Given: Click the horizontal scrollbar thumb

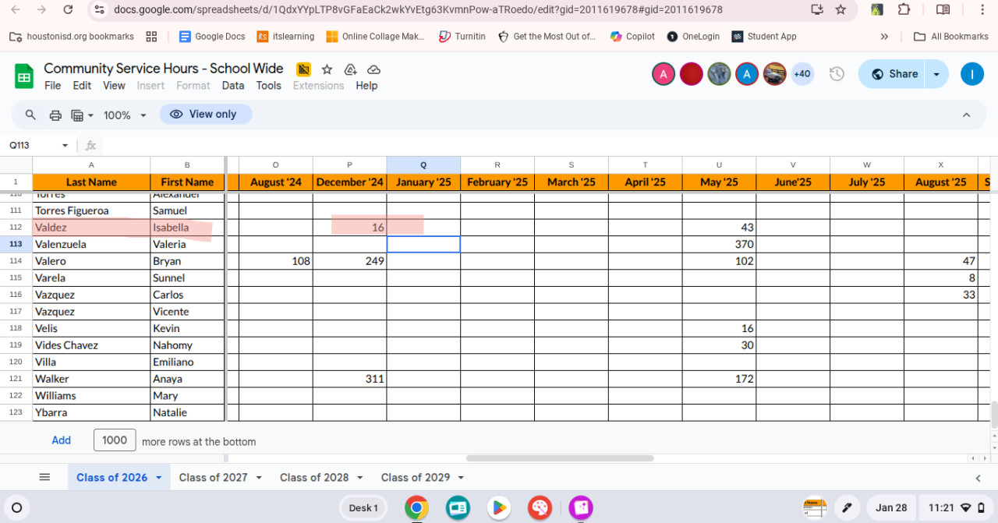Looking at the screenshot, I should (561, 458).
